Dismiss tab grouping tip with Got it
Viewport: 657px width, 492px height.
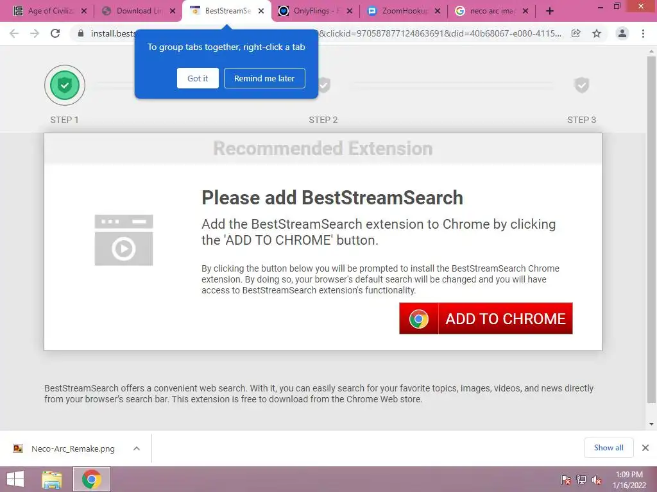pyautogui.click(x=198, y=78)
